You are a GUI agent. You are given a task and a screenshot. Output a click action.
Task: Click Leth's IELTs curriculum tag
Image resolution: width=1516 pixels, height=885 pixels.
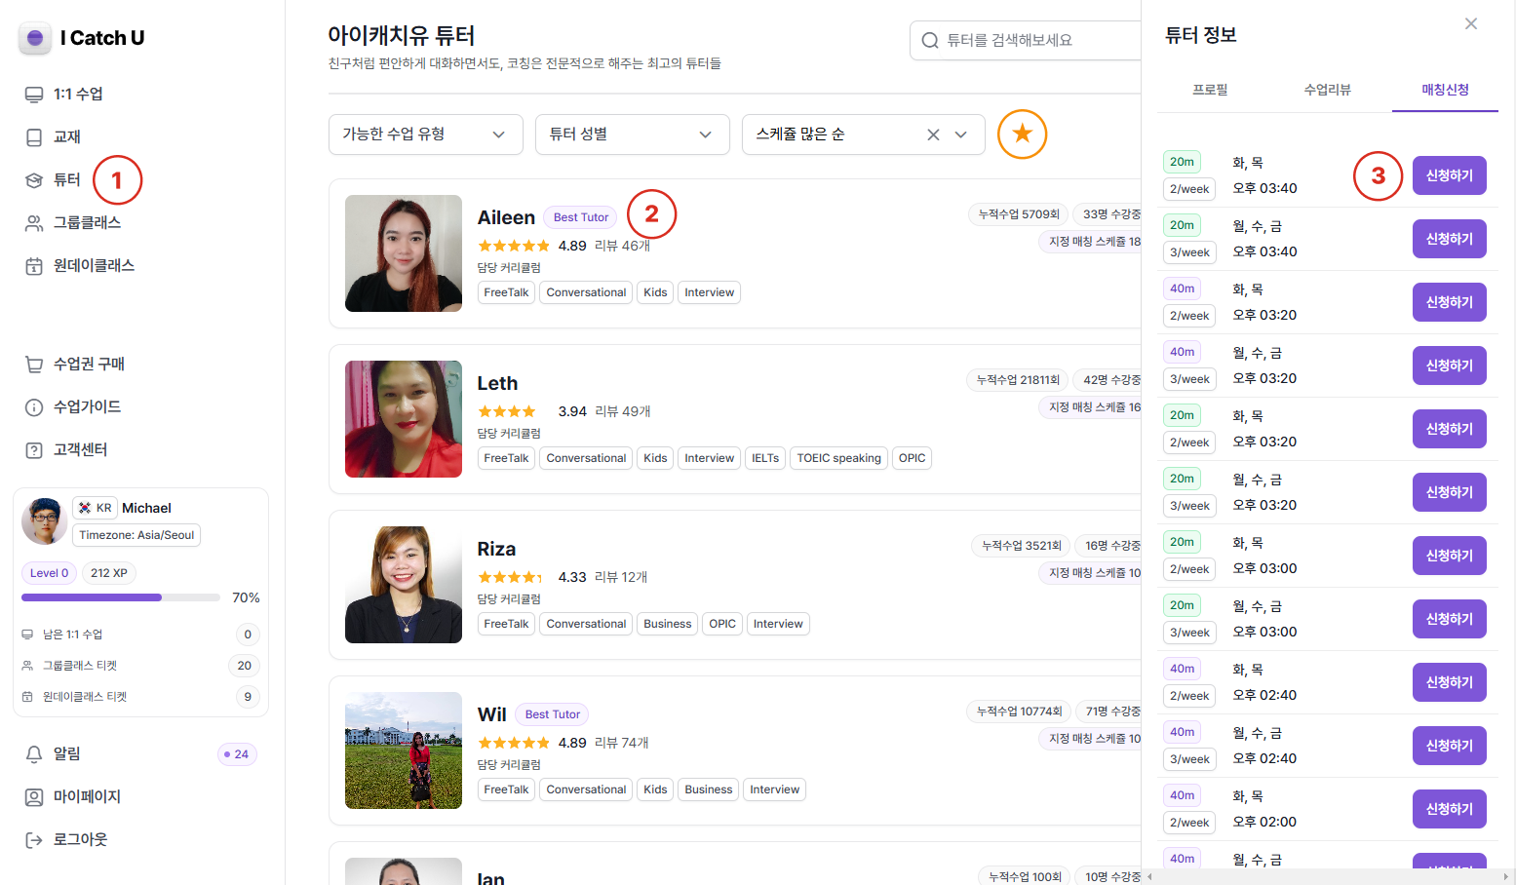[x=765, y=458]
